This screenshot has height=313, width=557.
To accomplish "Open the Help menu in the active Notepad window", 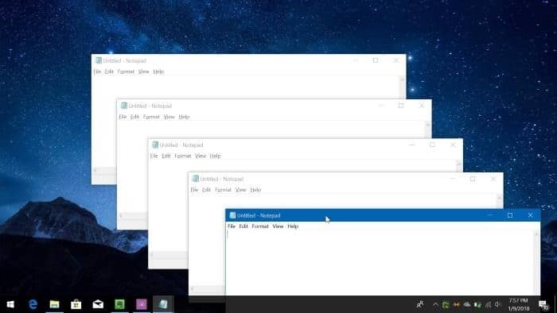I will click(x=293, y=226).
